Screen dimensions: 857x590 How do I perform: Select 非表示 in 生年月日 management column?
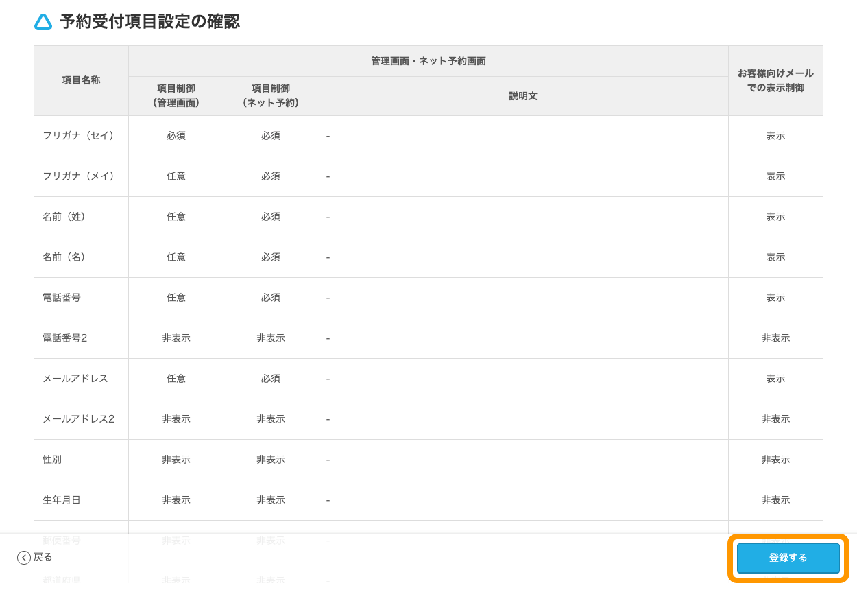176,499
